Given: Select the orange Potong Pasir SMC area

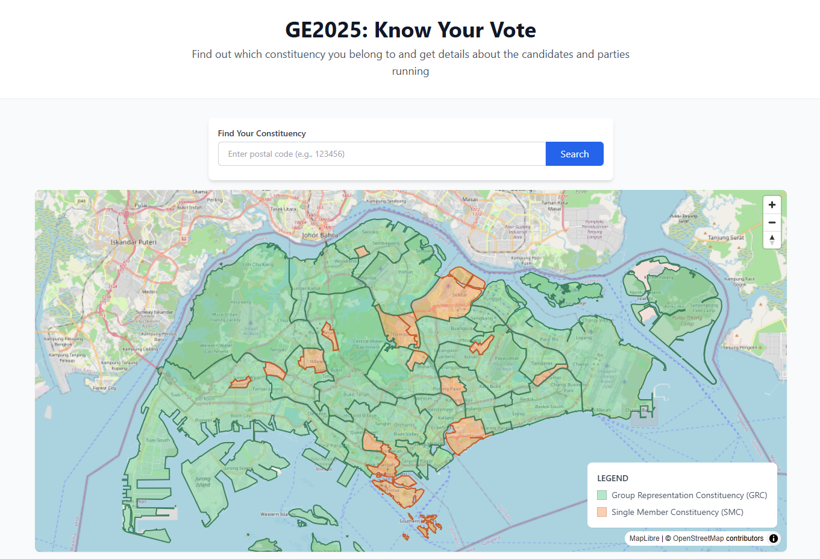Looking at the screenshot, I should point(451,387).
